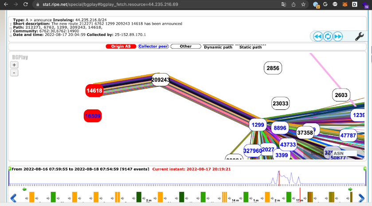Zoom in with the plus button
The image size is (372, 206).
[x=14, y=65]
